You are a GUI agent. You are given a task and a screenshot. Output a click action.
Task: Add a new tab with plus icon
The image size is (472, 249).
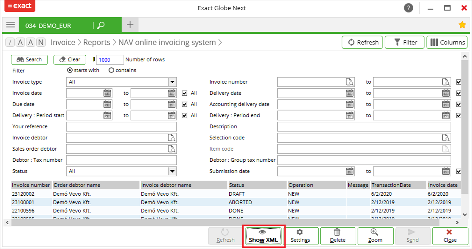pos(130,25)
